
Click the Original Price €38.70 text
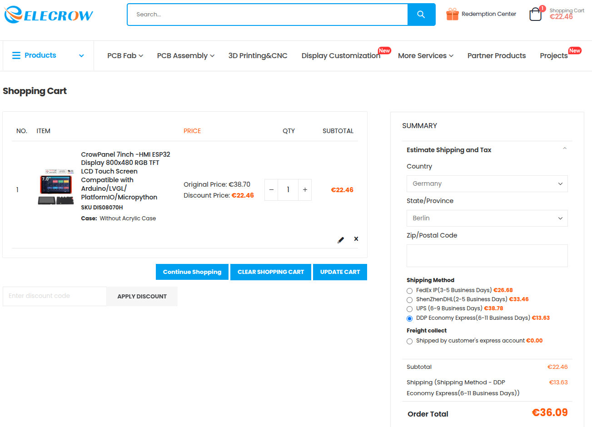point(217,185)
